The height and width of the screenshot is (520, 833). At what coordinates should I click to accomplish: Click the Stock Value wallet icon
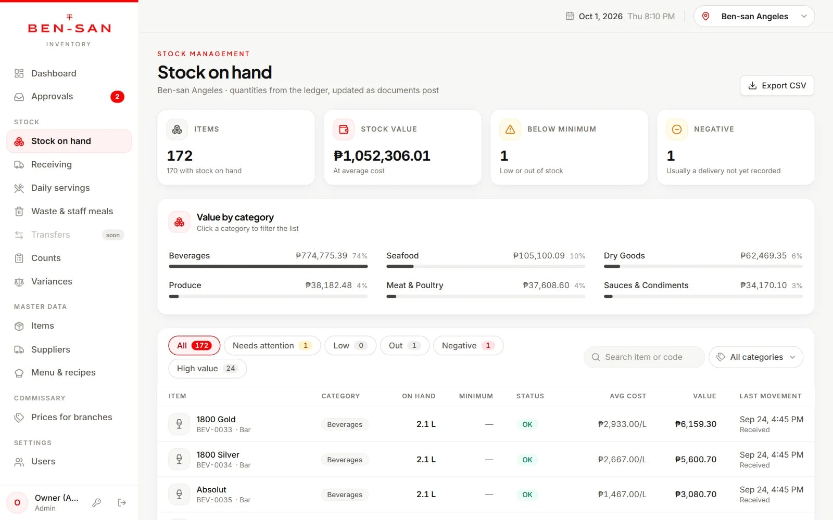tap(344, 129)
